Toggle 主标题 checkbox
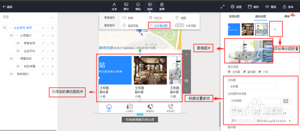 [229, 72]
